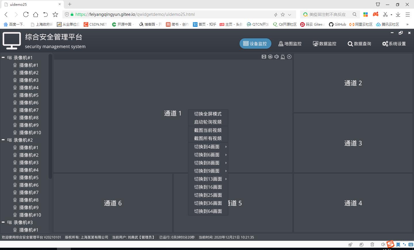414x250 pixels.
Task: Click the 通道 2 video panel
Action: click(353, 83)
